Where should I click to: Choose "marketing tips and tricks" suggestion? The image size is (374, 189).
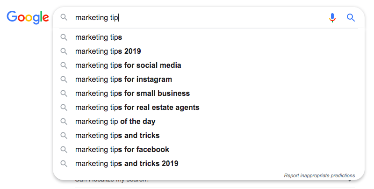[117, 136]
